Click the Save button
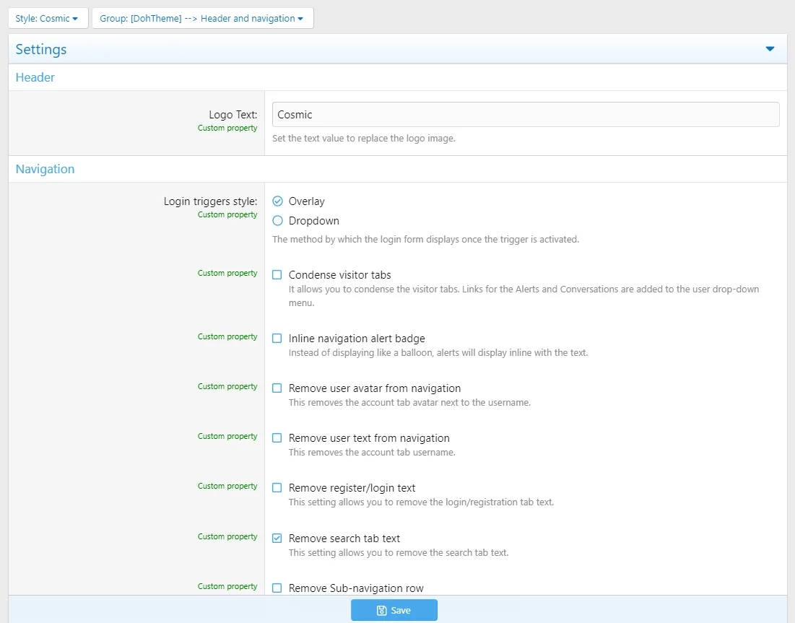The width and height of the screenshot is (795, 623). [x=394, y=610]
